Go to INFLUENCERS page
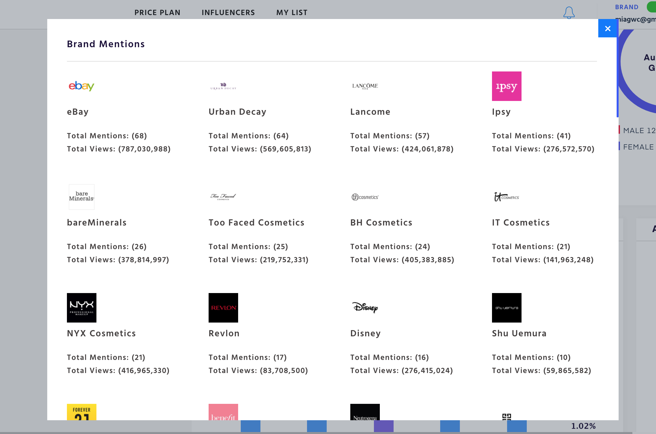The height and width of the screenshot is (434, 656). (228, 13)
